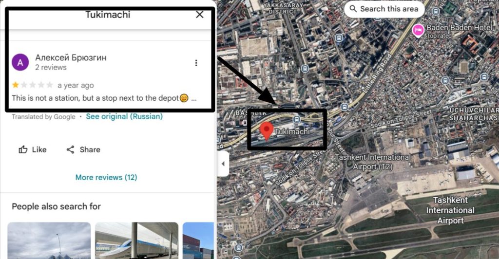Open the shipping containers thumbnail
The height and width of the screenshot is (259, 499).
198,240
